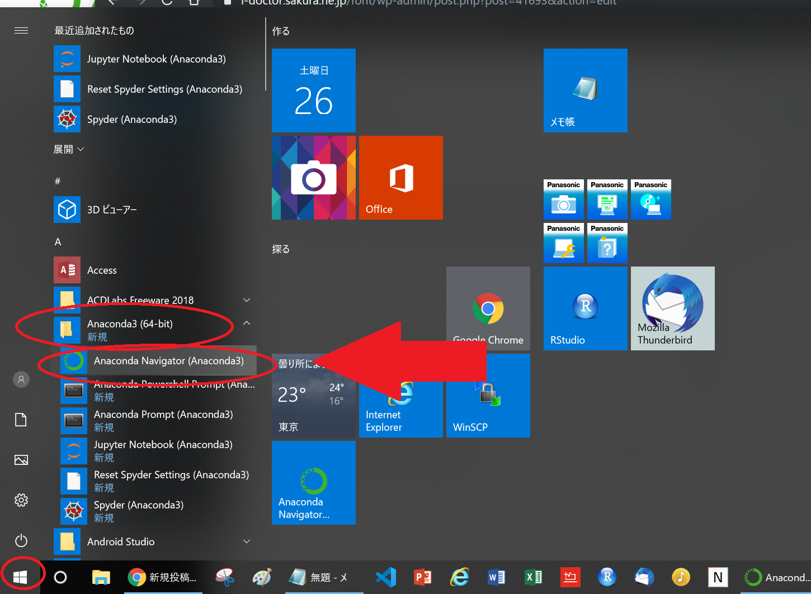811x594 pixels.
Task: Open the Mozilla Thunderbird tile
Action: (x=673, y=308)
